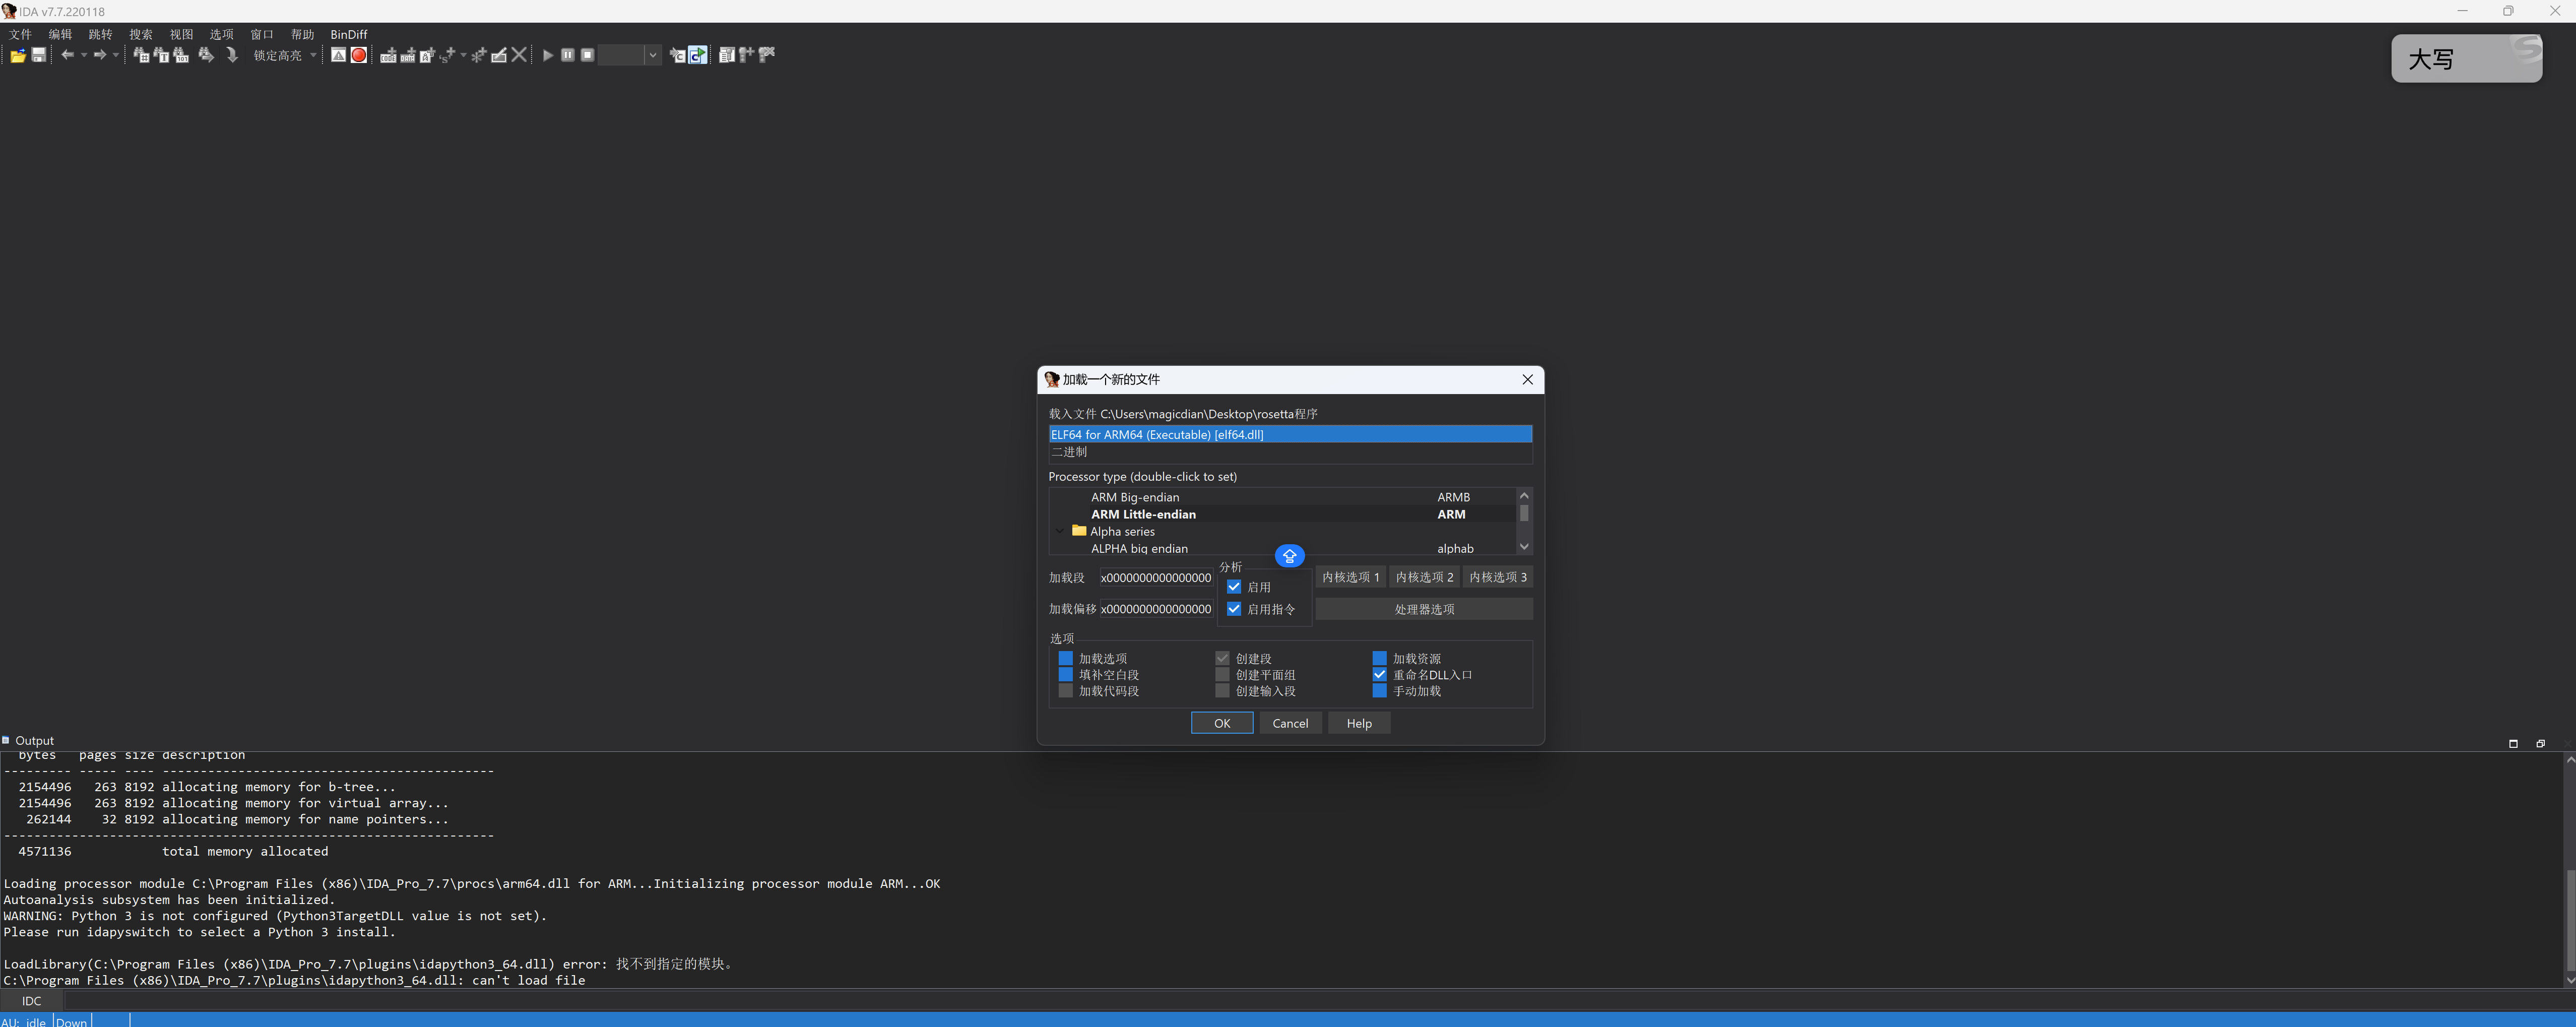
Task: Click the toolbar X delete icon
Action: pyautogui.click(x=519, y=55)
